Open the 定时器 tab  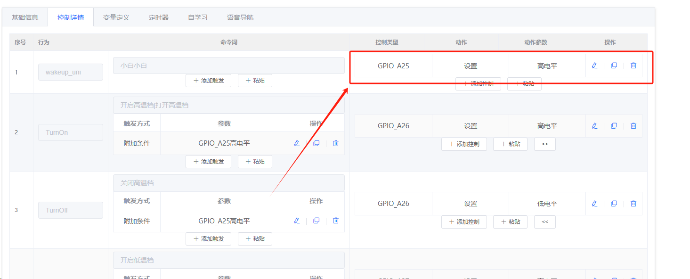tap(159, 17)
